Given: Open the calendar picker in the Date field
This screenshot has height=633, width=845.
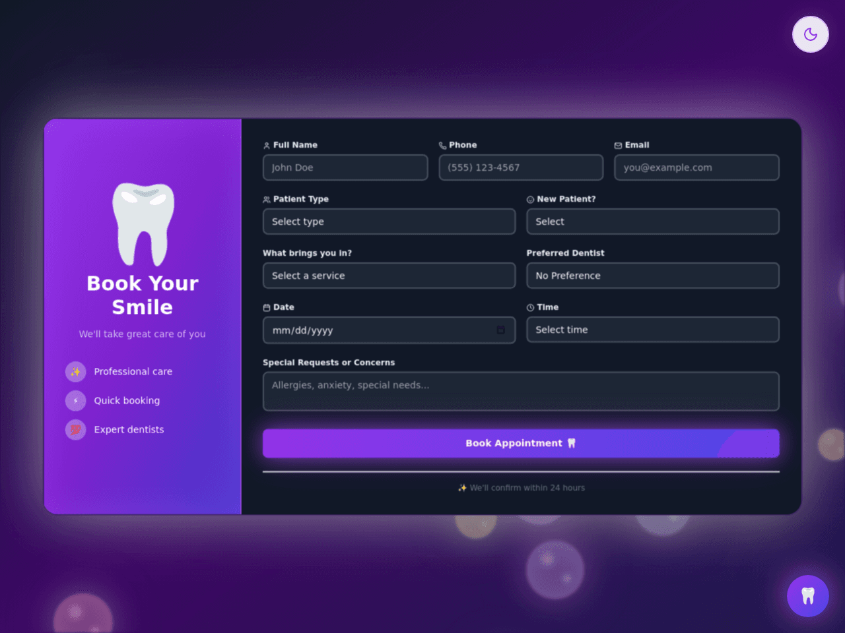Looking at the screenshot, I should coord(500,330).
